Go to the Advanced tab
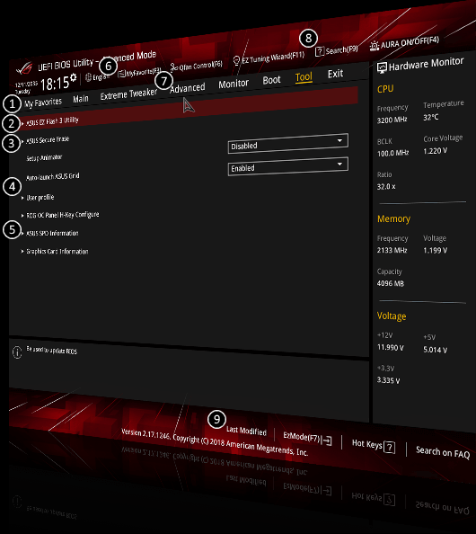Viewport: 476px width, 534px height. click(188, 88)
